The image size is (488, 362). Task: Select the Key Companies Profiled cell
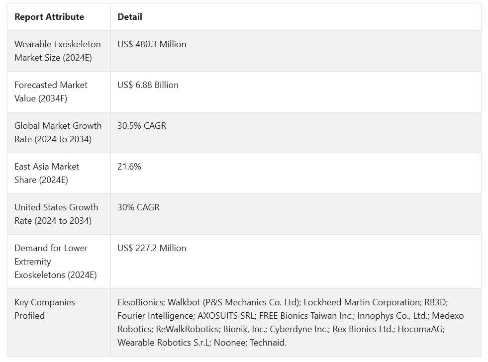(44, 309)
